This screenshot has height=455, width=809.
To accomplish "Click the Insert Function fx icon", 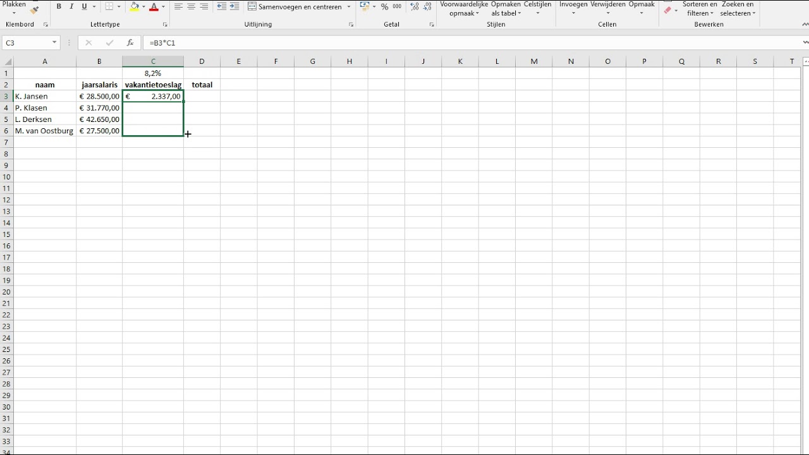I will tap(130, 43).
